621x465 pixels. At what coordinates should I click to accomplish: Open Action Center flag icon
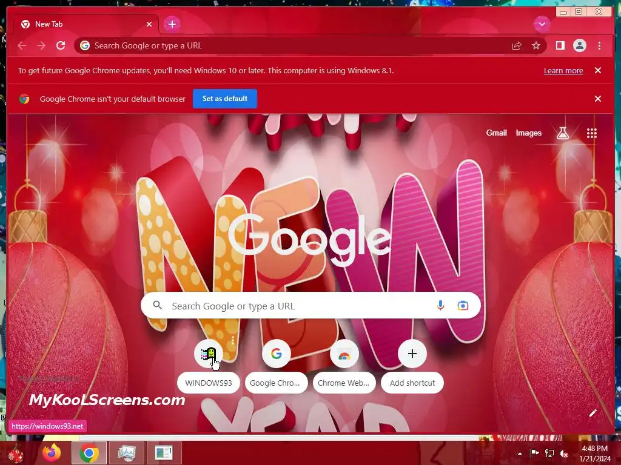pyautogui.click(x=534, y=453)
